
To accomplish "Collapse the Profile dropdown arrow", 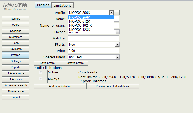I will pos(111,13).
